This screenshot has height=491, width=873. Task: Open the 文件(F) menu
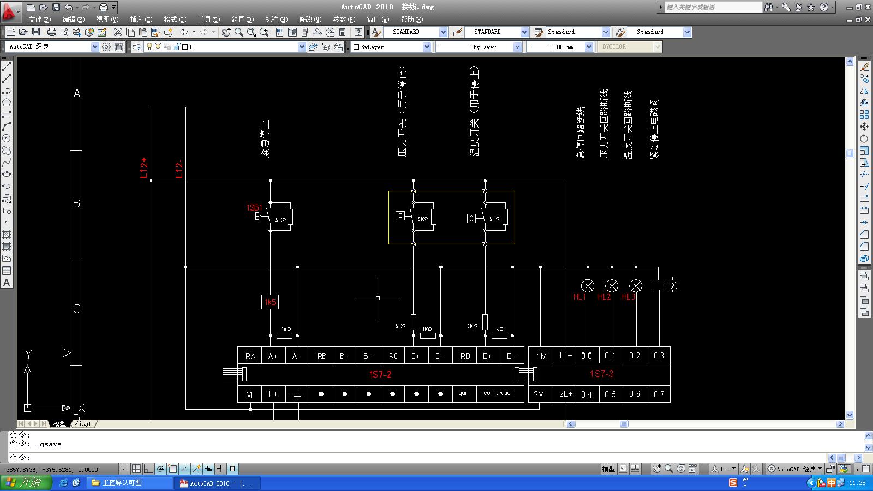click(39, 19)
